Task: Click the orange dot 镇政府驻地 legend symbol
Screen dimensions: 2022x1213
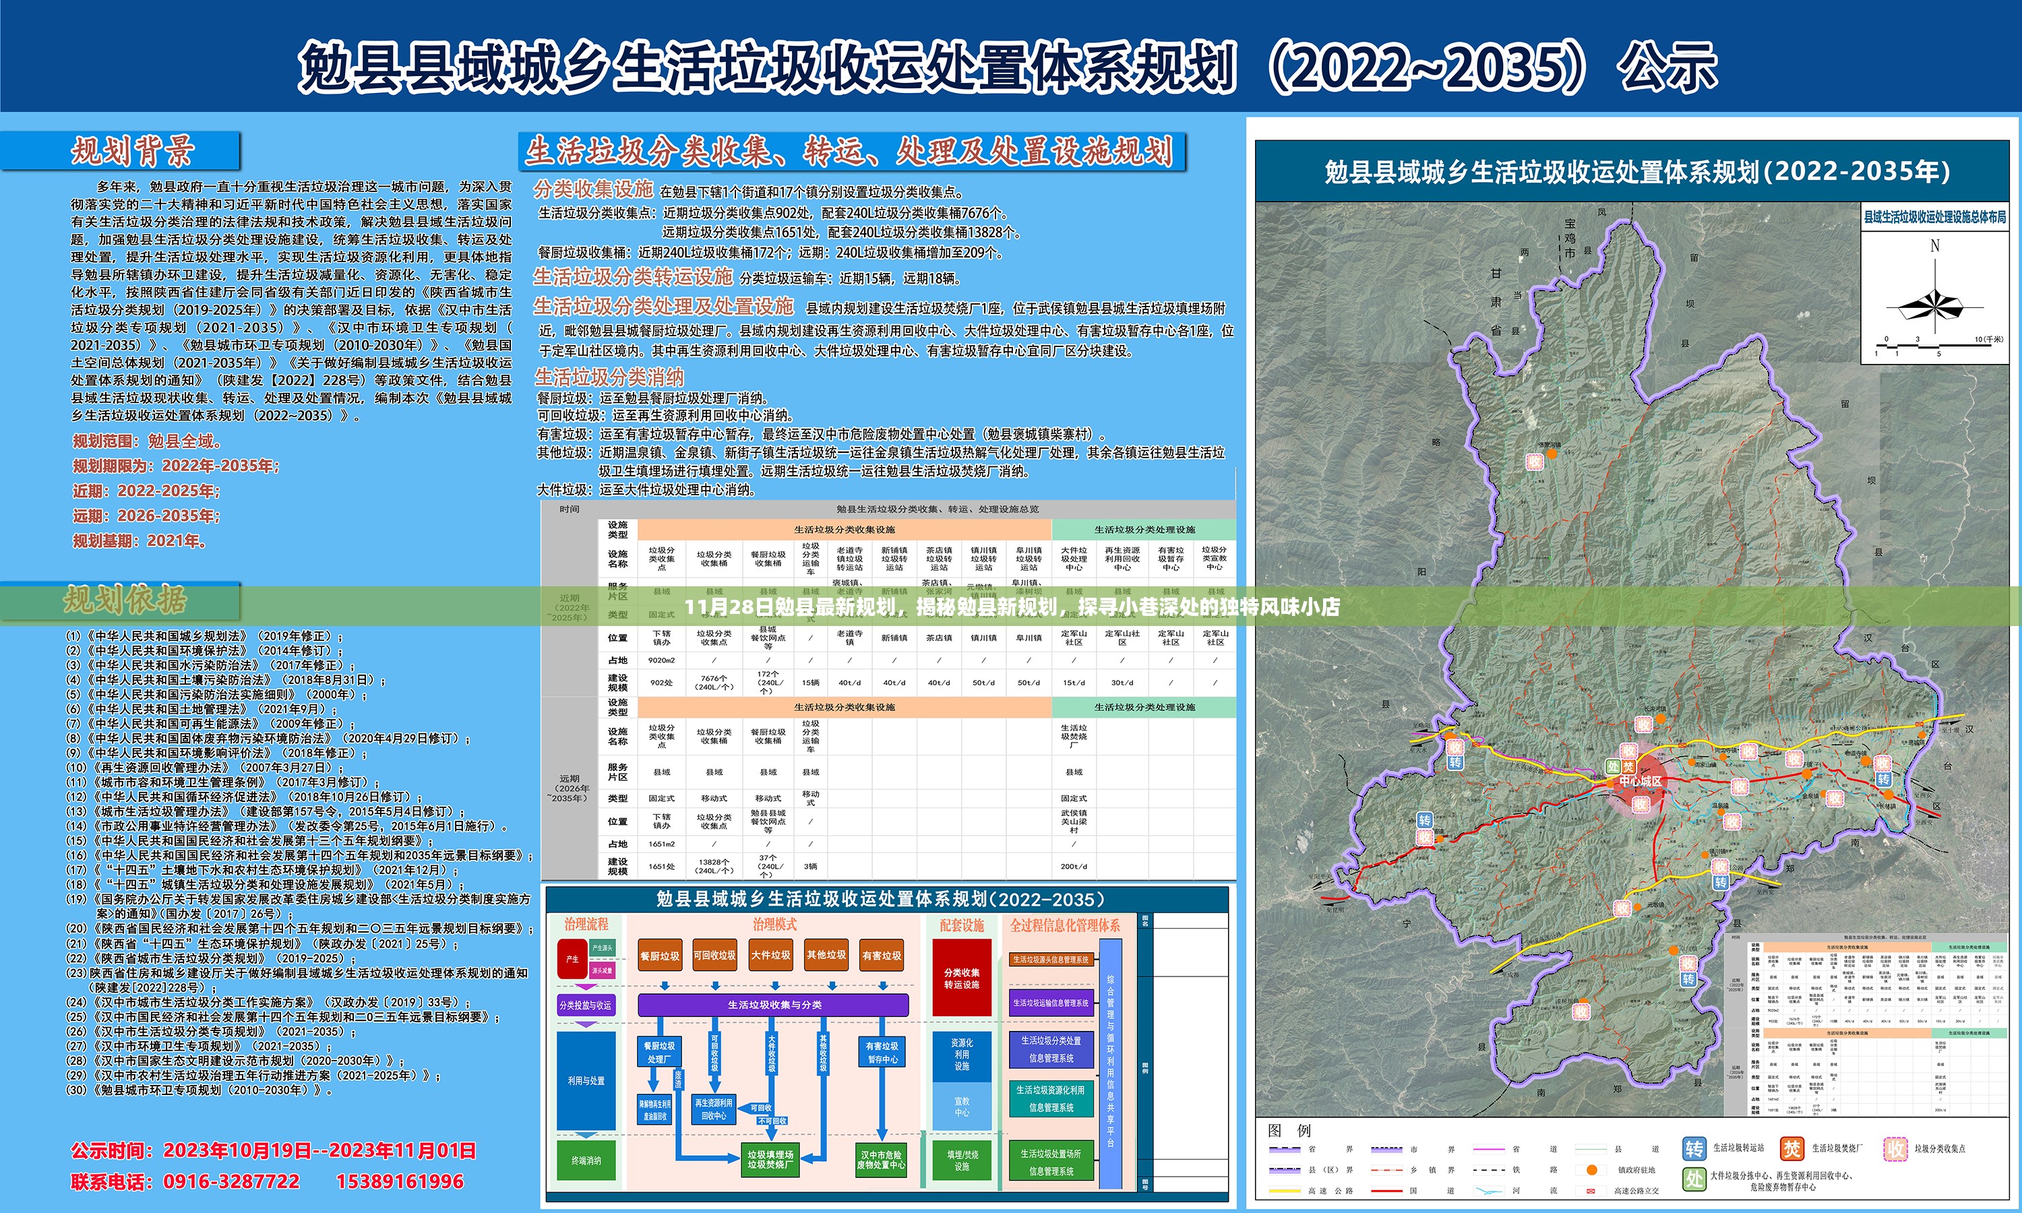Action: tap(1591, 1171)
